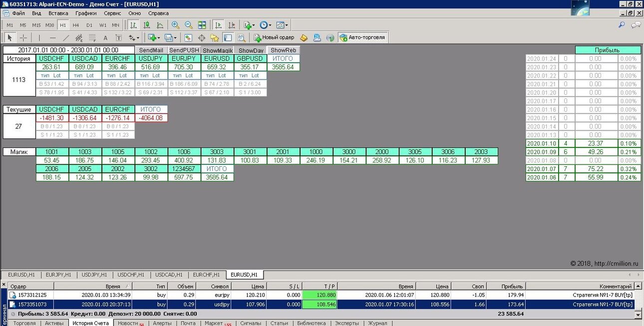Screen dimensions: 644x326
Task: Switch to the USDCAD,H1 chart tab
Action: point(169,275)
